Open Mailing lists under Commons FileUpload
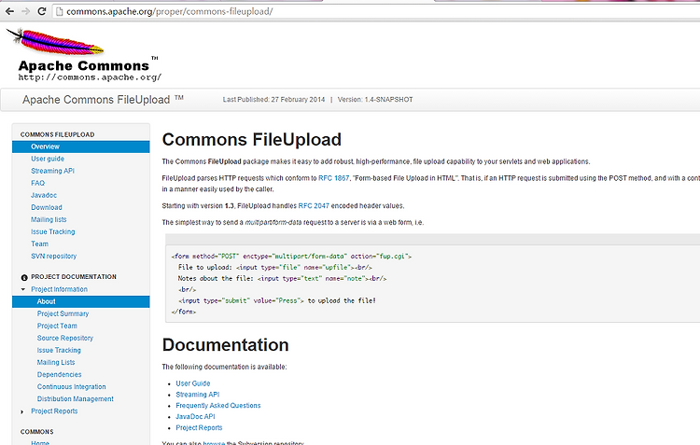 click(49, 219)
